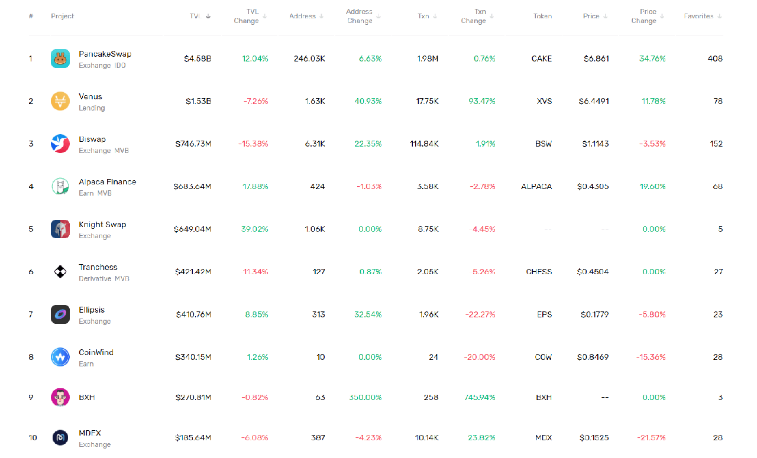Sort by TVL Change column arrow
The width and height of the screenshot is (757, 458).
(x=264, y=16)
